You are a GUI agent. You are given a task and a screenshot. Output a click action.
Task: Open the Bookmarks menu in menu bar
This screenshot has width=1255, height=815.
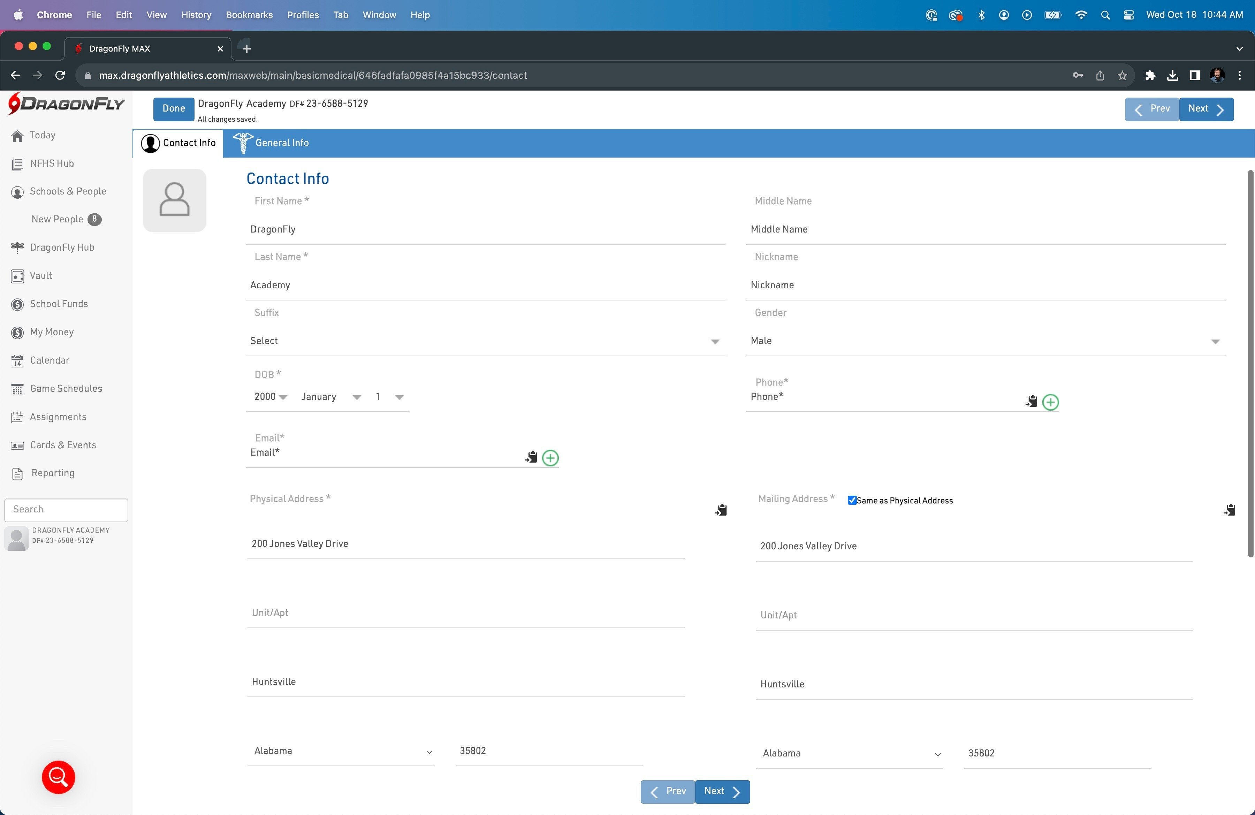click(x=249, y=15)
